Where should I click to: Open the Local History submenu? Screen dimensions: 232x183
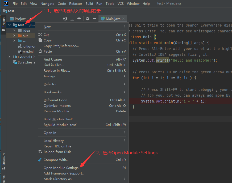click(82, 141)
